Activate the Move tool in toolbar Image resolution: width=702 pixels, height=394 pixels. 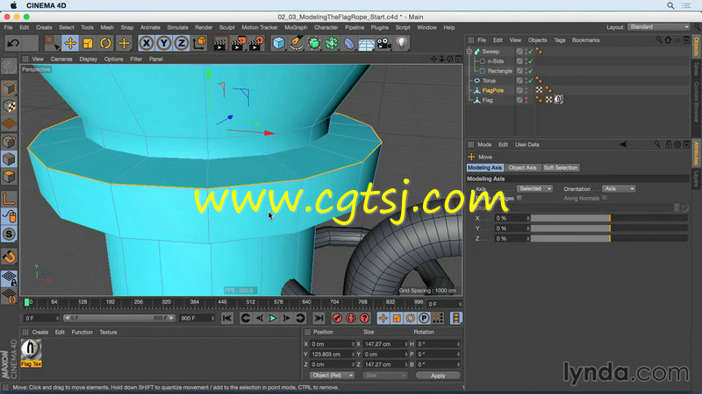[70, 43]
